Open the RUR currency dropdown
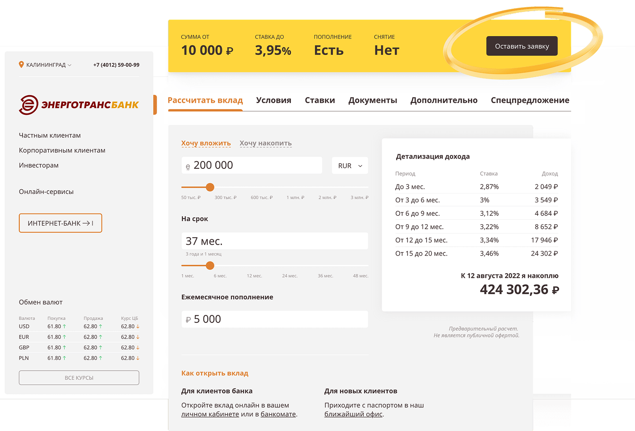Viewport: 635px width, 431px height. pos(350,166)
